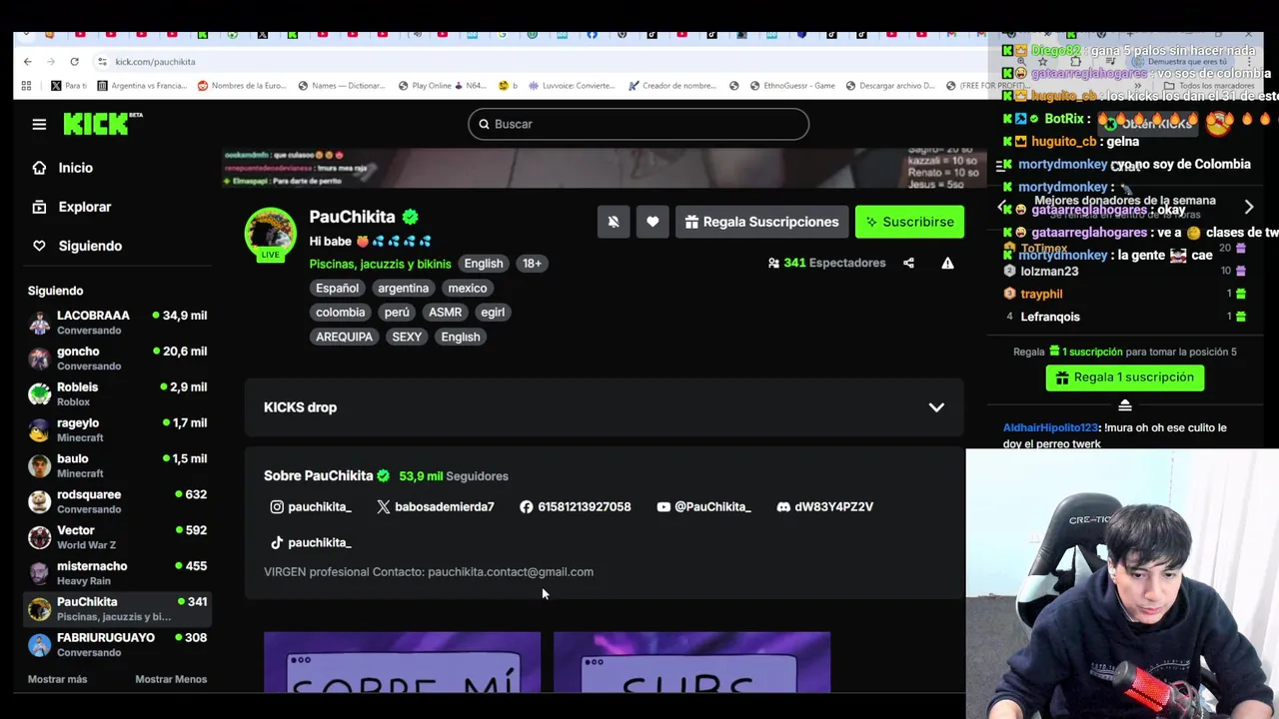Click the share icon near Espectadores
Viewport: 1279px width, 719px height.
pyautogui.click(x=908, y=263)
